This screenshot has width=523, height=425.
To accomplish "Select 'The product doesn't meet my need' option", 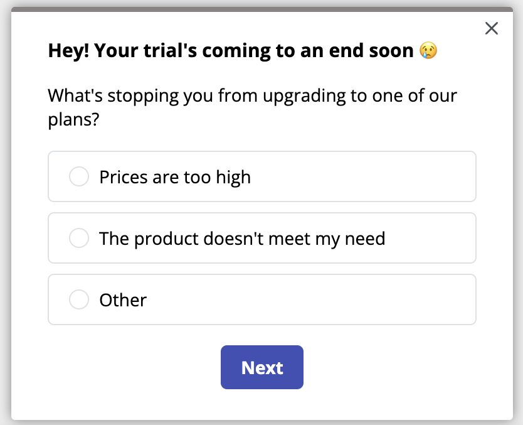I will (x=79, y=238).
